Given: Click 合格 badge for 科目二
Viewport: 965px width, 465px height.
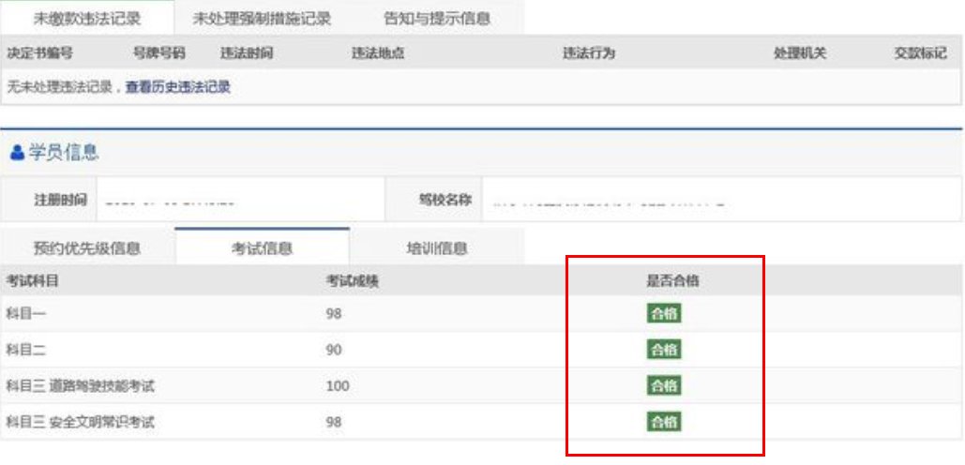Looking at the screenshot, I should (x=664, y=350).
